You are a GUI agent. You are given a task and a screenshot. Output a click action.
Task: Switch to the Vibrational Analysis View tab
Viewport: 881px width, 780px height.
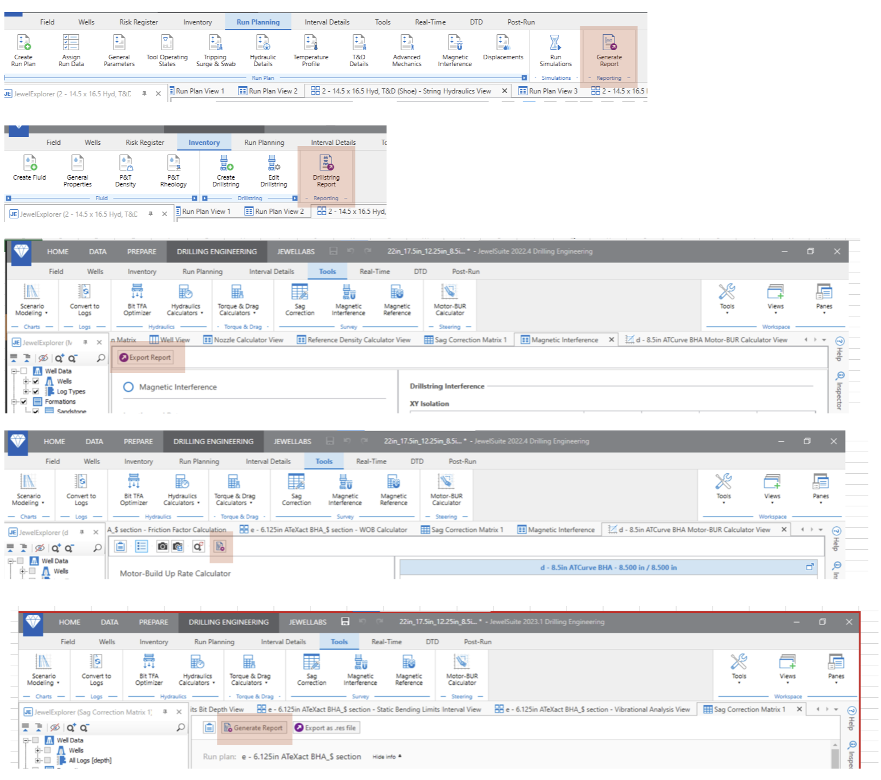pyautogui.click(x=592, y=709)
